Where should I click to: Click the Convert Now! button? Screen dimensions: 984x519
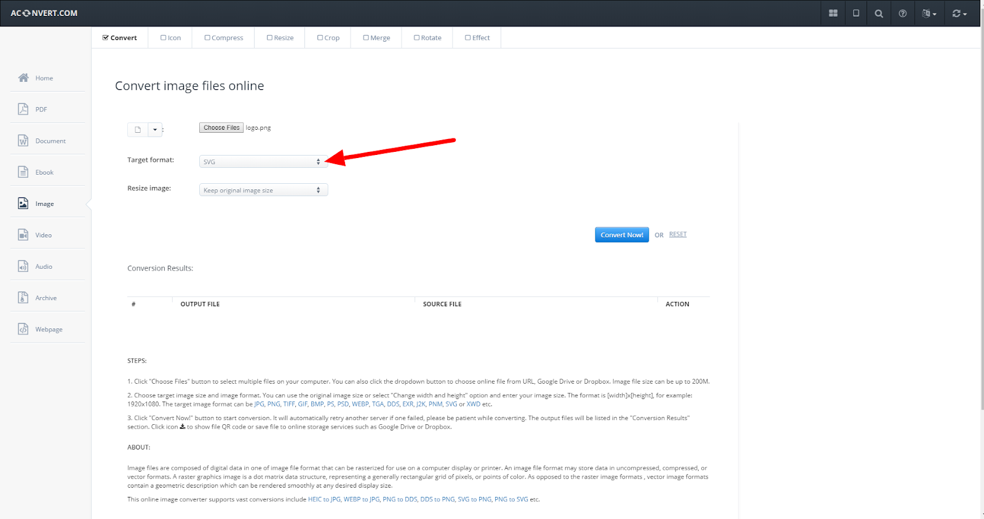(622, 235)
